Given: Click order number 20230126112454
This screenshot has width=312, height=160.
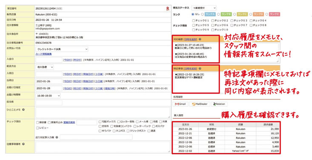Looking at the screenshot, I should (46, 9).
